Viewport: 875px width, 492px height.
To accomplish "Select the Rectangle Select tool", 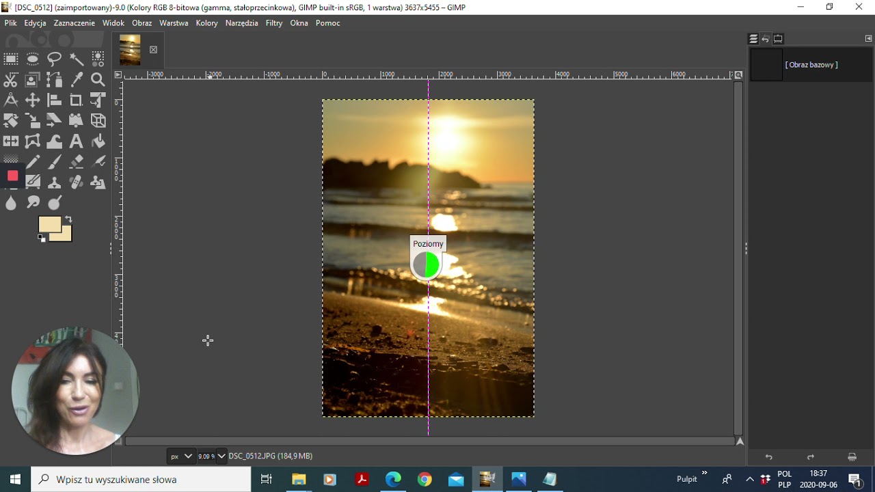I will (x=11, y=59).
